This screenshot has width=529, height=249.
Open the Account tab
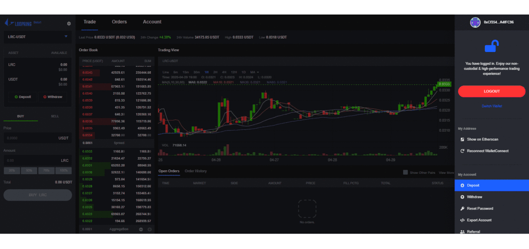tap(152, 22)
